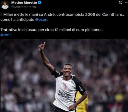
Task: Click the 'Esportes da Sorte' sponsor on shirt
Action: 64,94
